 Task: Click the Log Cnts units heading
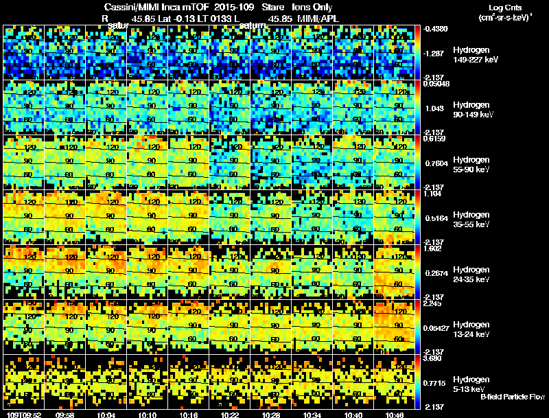tap(505, 8)
